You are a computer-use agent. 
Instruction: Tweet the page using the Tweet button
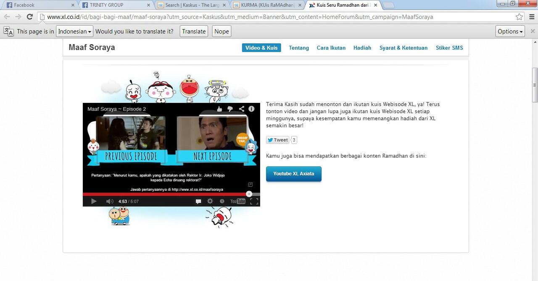(277, 140)
